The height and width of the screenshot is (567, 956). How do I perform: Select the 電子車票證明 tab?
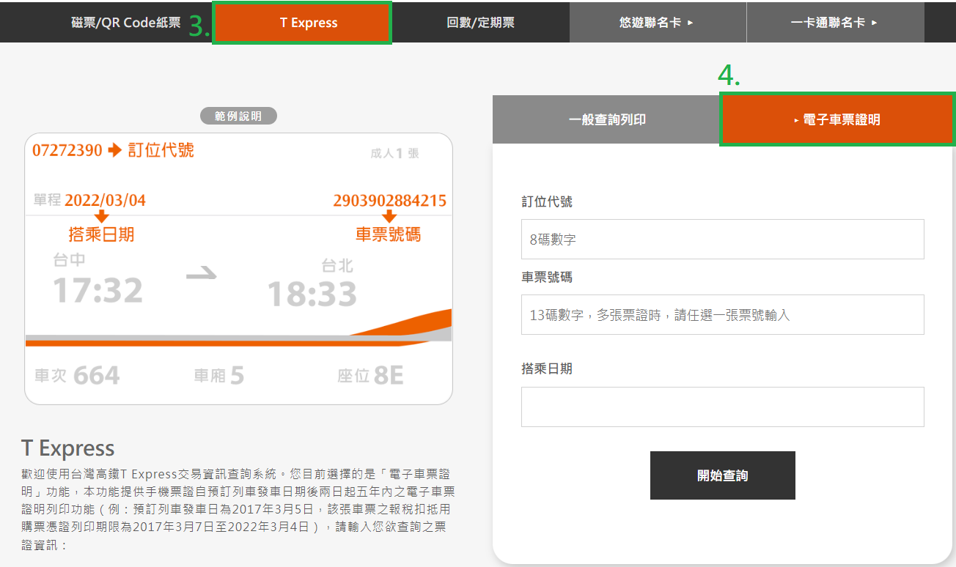click(x=837, y=119)
